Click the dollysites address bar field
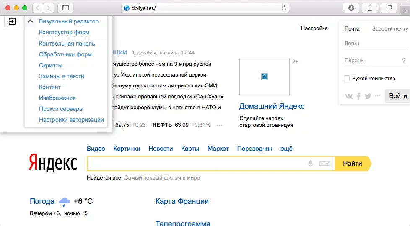410x226 pixels. [x=205, y=8]
